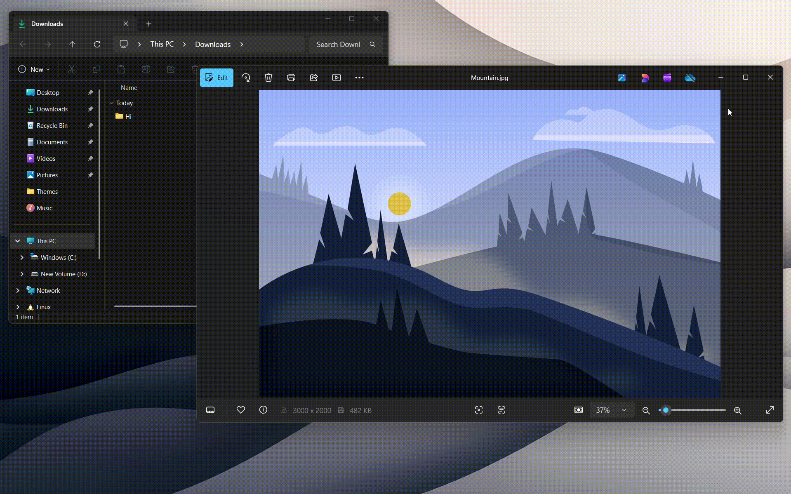The image size is (791, 494).
Task: Go up one folder level
Action: coord(72,44)
